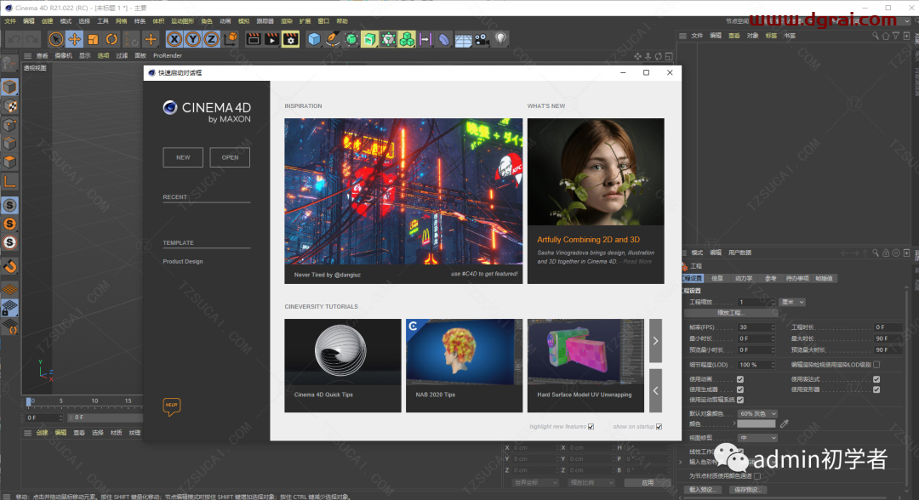This screenshot has width=919, height=500.
Task: Select the Live Selection arrow tool
Action: tap(55, 39)
